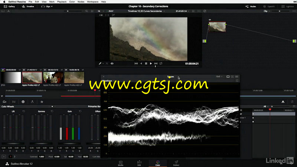Open the viewer Fit zoom dropdown

point(101,11)
